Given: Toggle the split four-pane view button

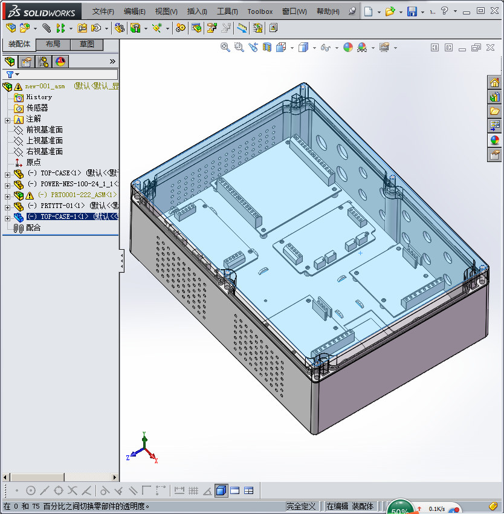Looking at the screenshot, I should [x=249, y=491].
